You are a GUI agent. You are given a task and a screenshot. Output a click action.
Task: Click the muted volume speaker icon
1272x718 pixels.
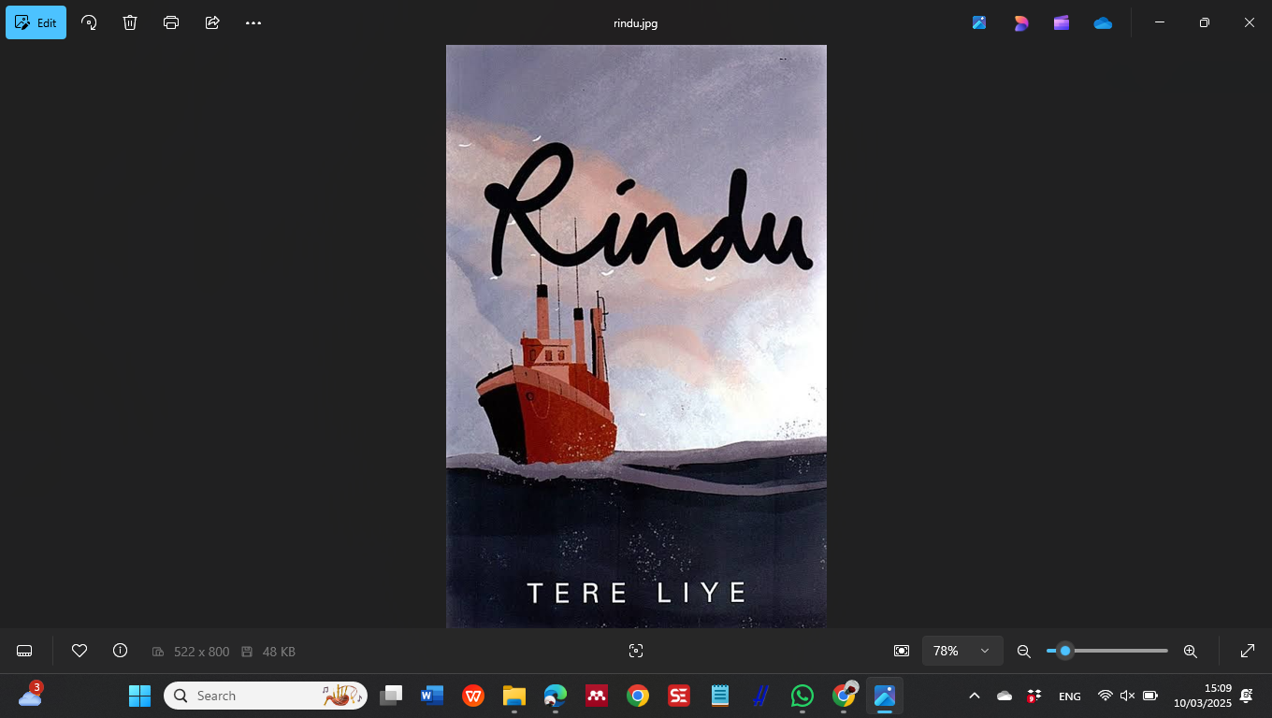pyautogui.click(x=1127, y=696)
